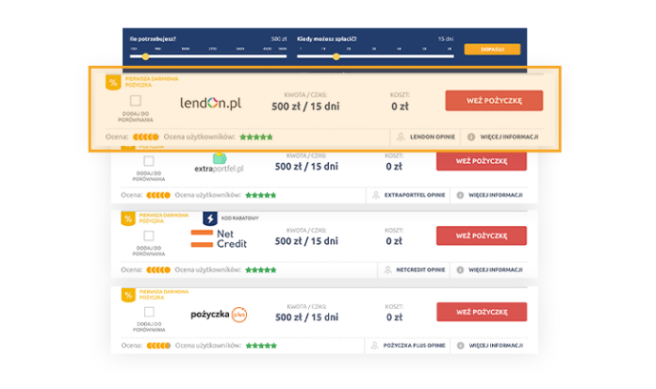Click '500 zł / 15 dni' in Net Credit offer

click(306, 241)
